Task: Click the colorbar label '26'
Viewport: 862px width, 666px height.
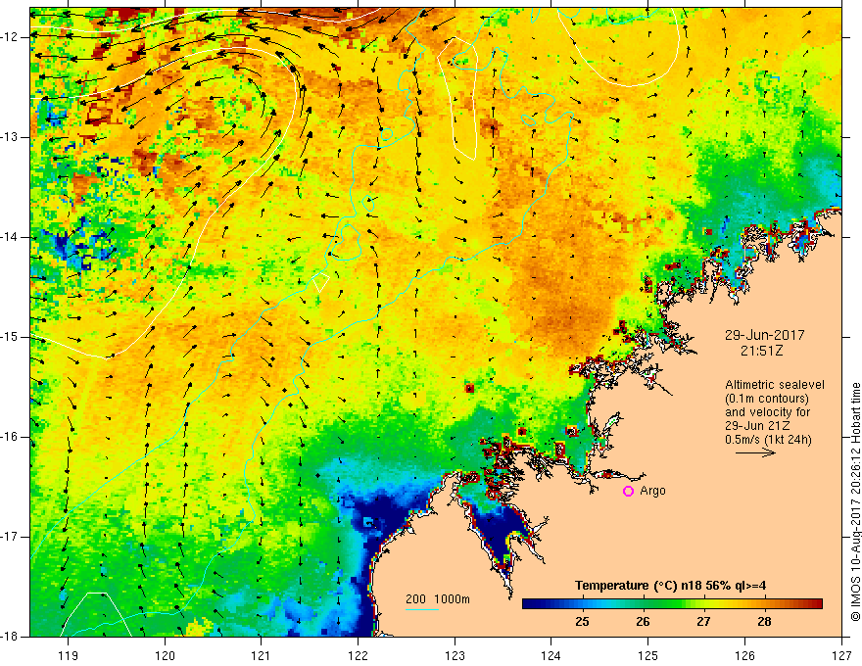Action: tap(643, 622)
